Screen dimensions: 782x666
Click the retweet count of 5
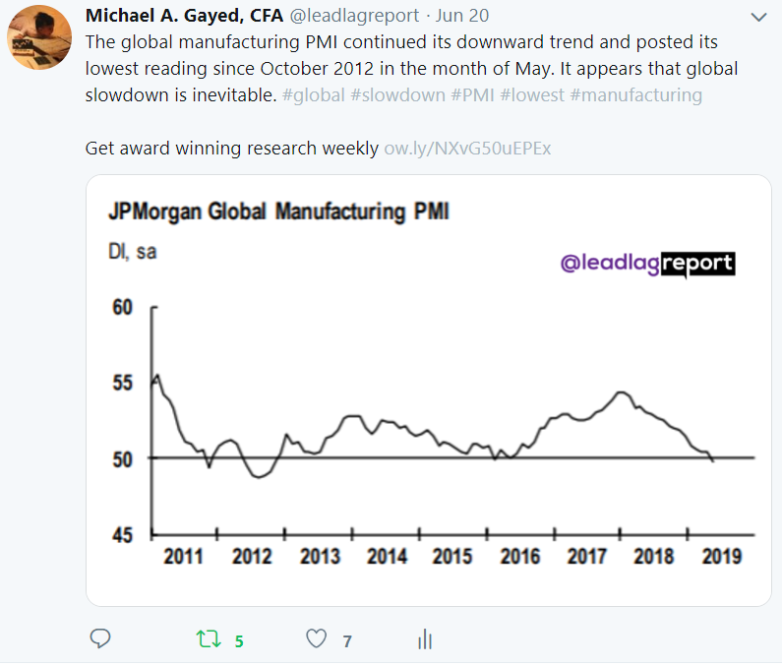point(239,641)
